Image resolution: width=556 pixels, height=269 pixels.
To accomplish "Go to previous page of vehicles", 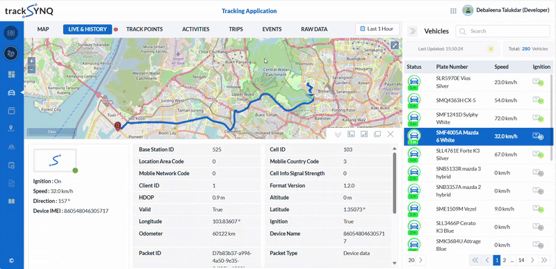I will pos(487,260).
